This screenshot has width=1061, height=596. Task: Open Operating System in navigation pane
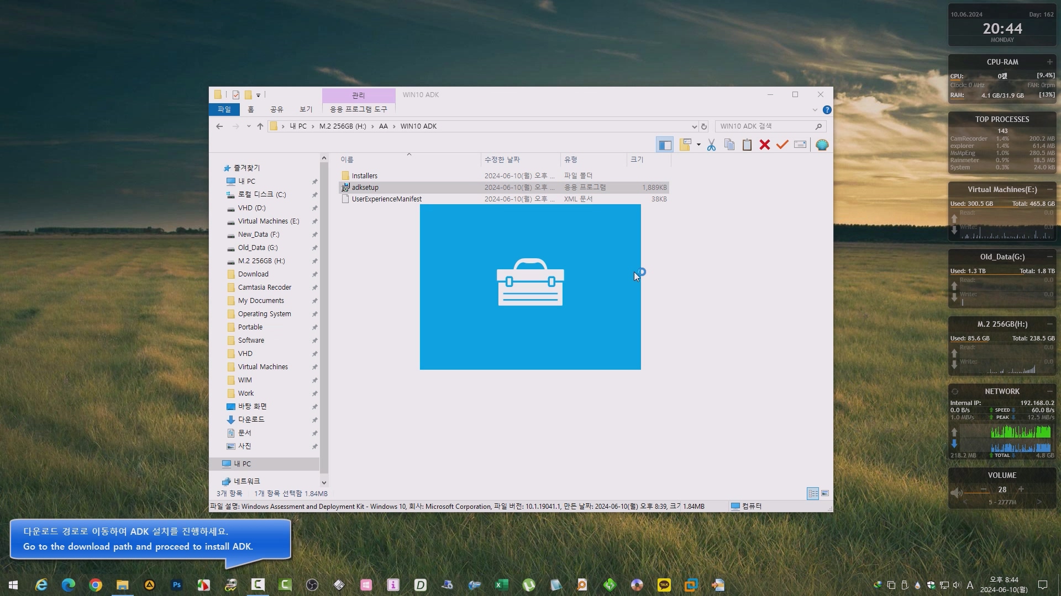pos(264,314)
